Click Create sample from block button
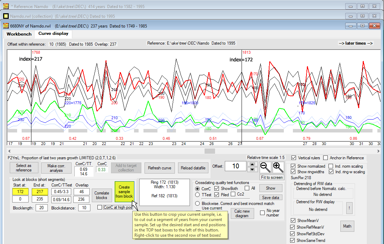This screenshot has height=244, width=384. point(124,192)
